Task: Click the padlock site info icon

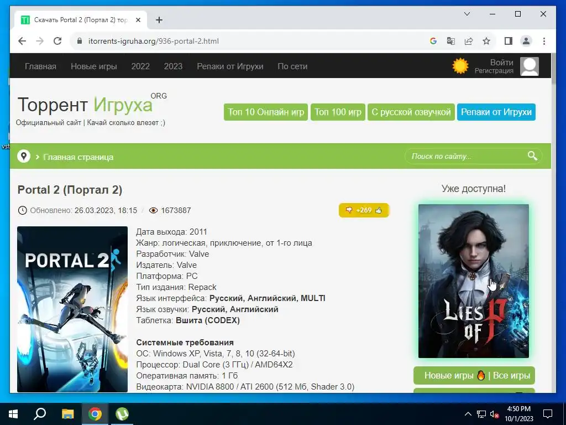Action: (x=80, y=41)
